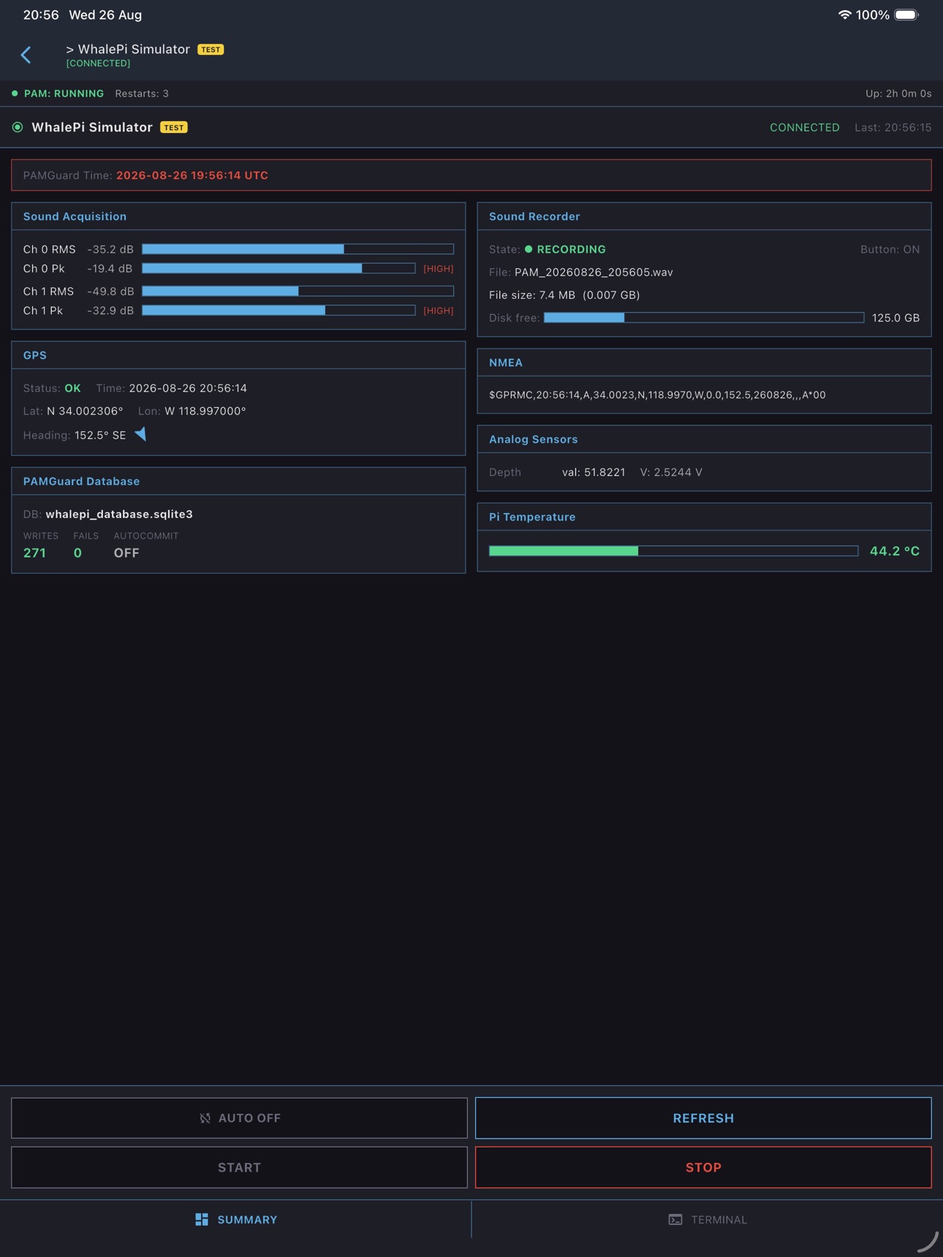The height and width of the screenshot is (1257, 943).
Task: Click the Ch 1 Pk level bar
Action: click(279, 311)
